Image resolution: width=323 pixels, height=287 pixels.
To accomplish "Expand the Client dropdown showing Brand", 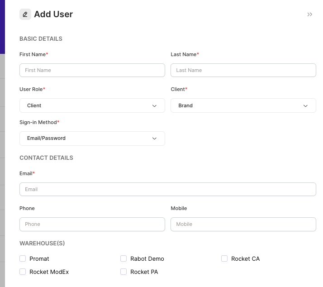I will tap(243, 105).
